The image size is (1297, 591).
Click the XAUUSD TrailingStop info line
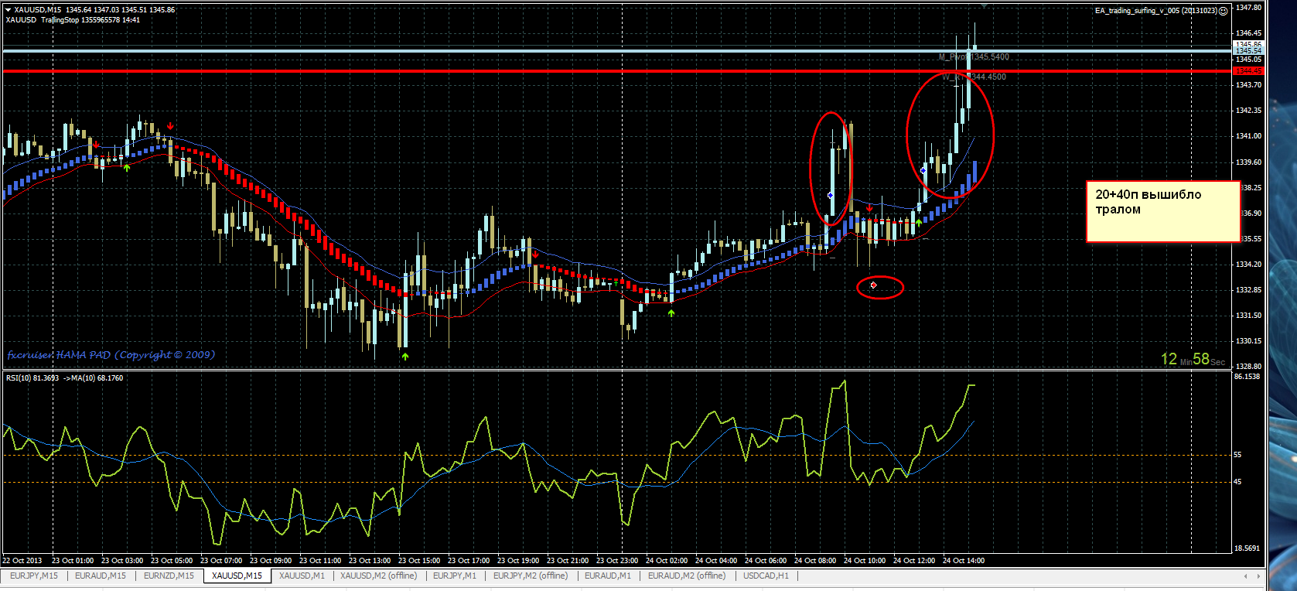click(73, 20)
